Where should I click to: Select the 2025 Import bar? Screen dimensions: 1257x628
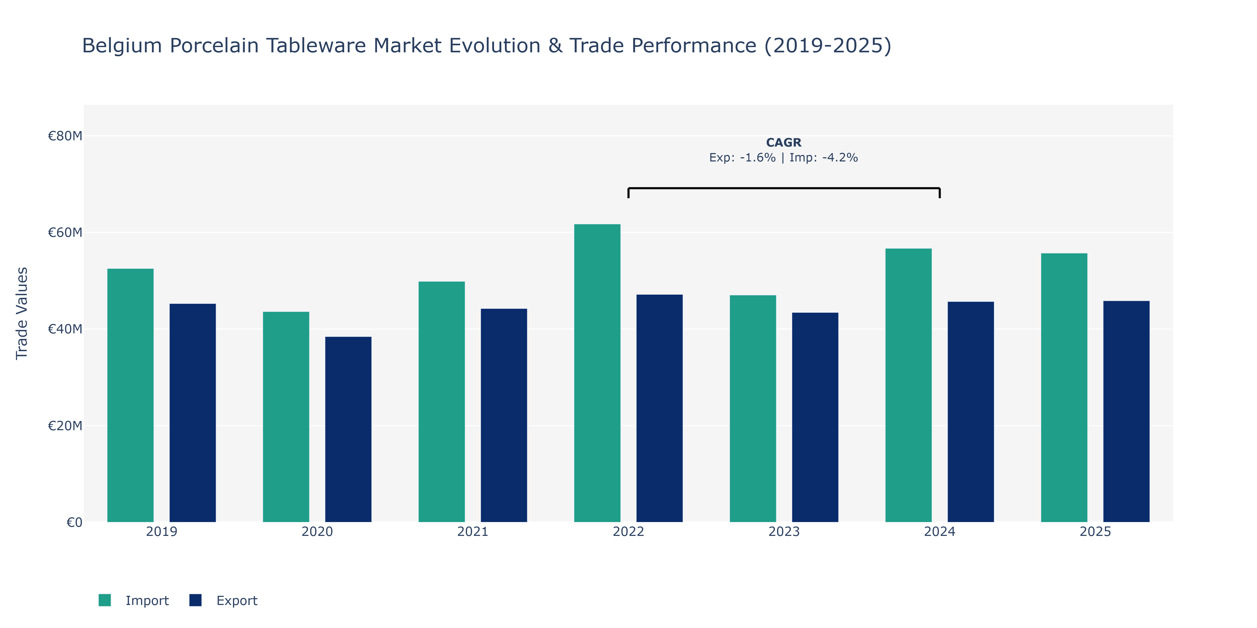[x=1064, y=388]
